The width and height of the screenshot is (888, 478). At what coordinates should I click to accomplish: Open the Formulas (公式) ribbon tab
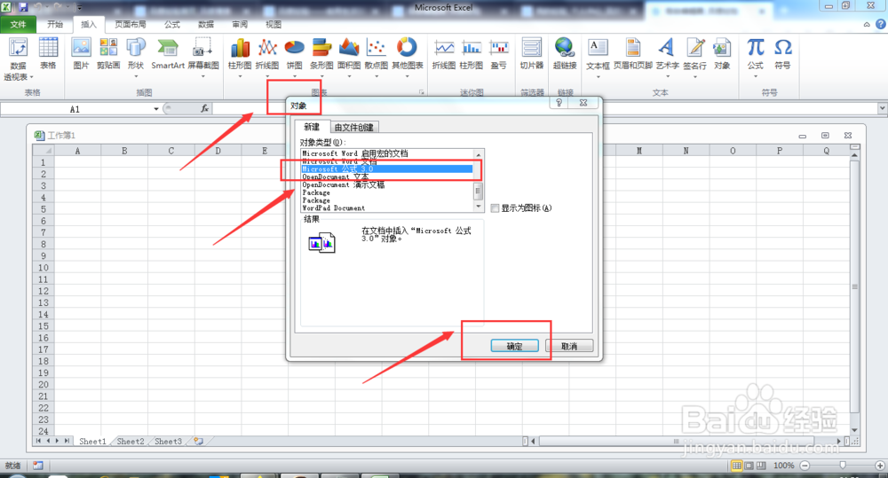172,24
